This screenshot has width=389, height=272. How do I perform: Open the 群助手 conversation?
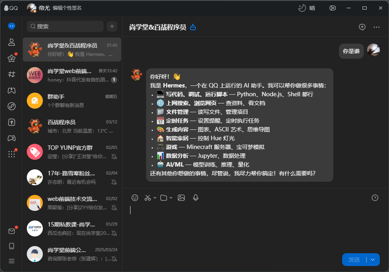click(x=72, y=101)
